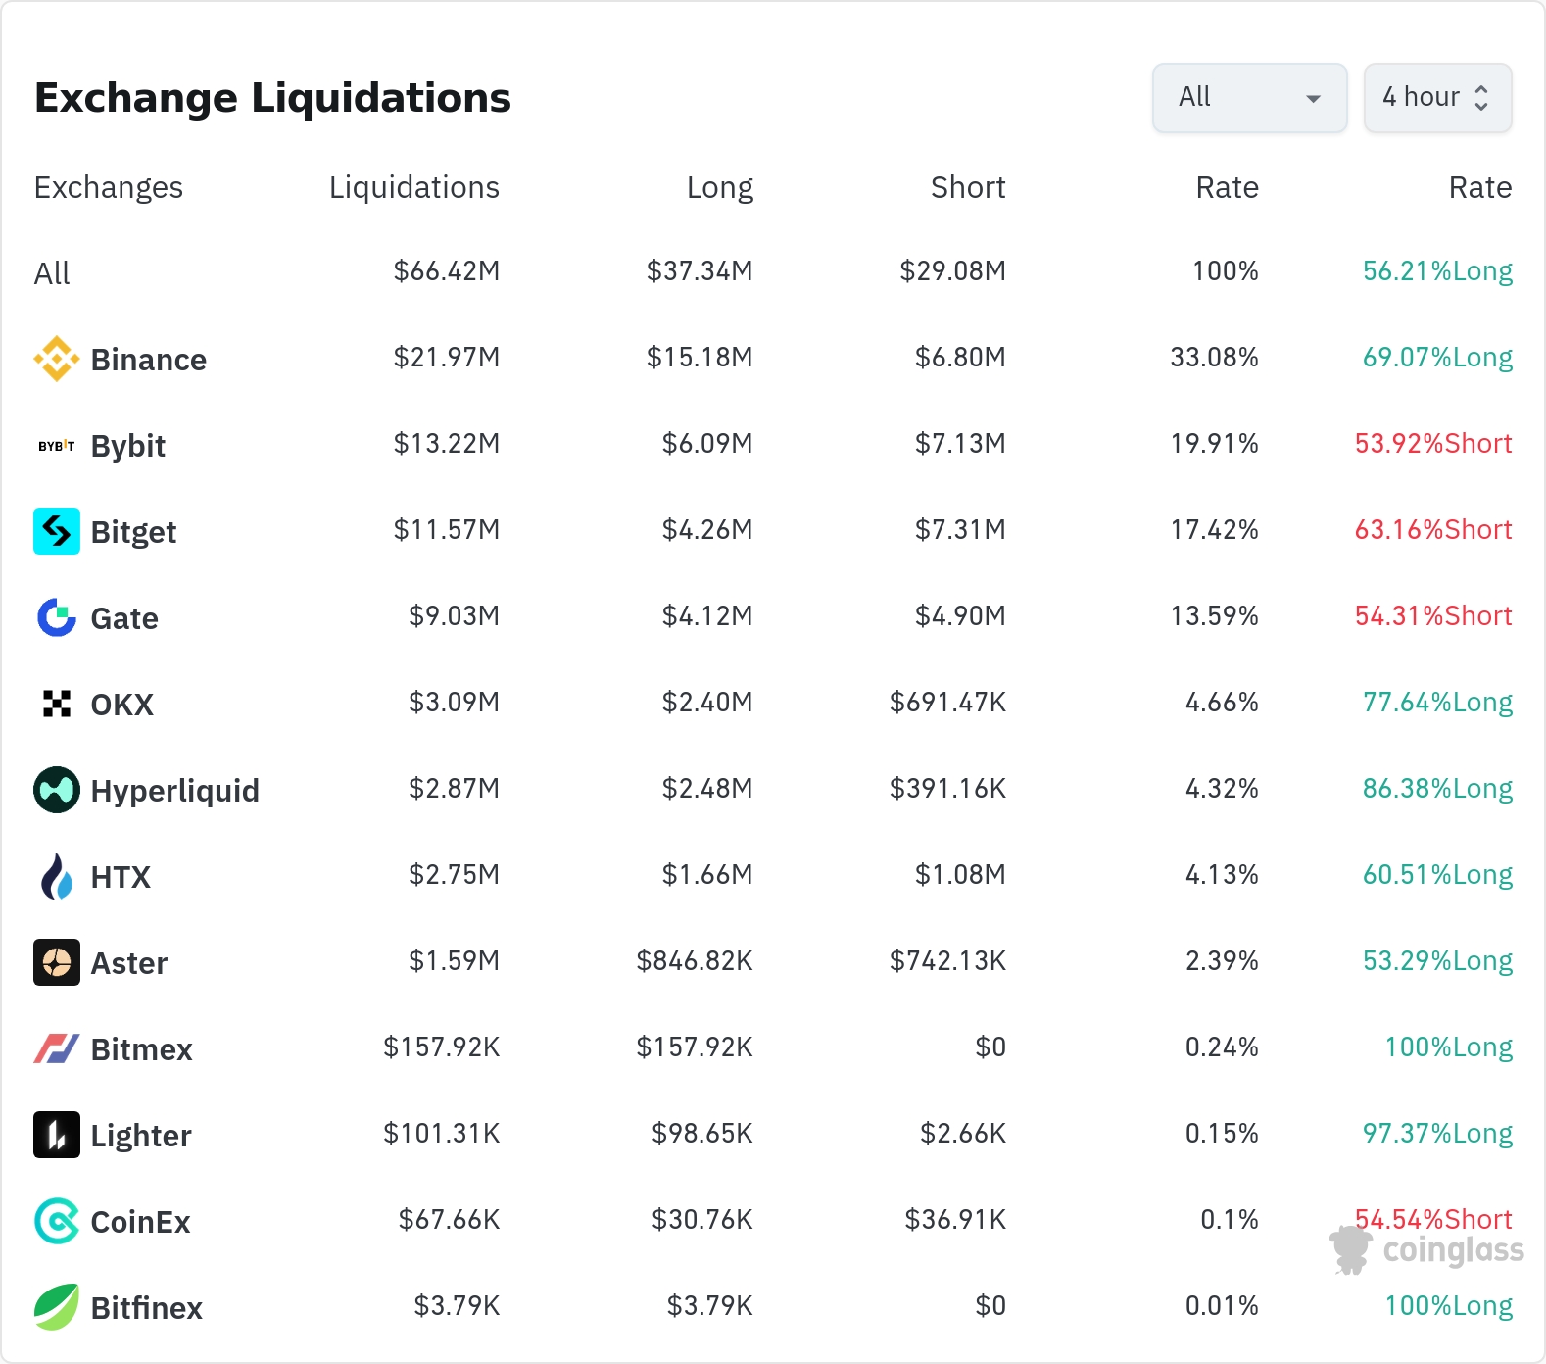Click the OKX logo icon
The width and height of the screenshot is (1546, 1364).
point(57,704)
